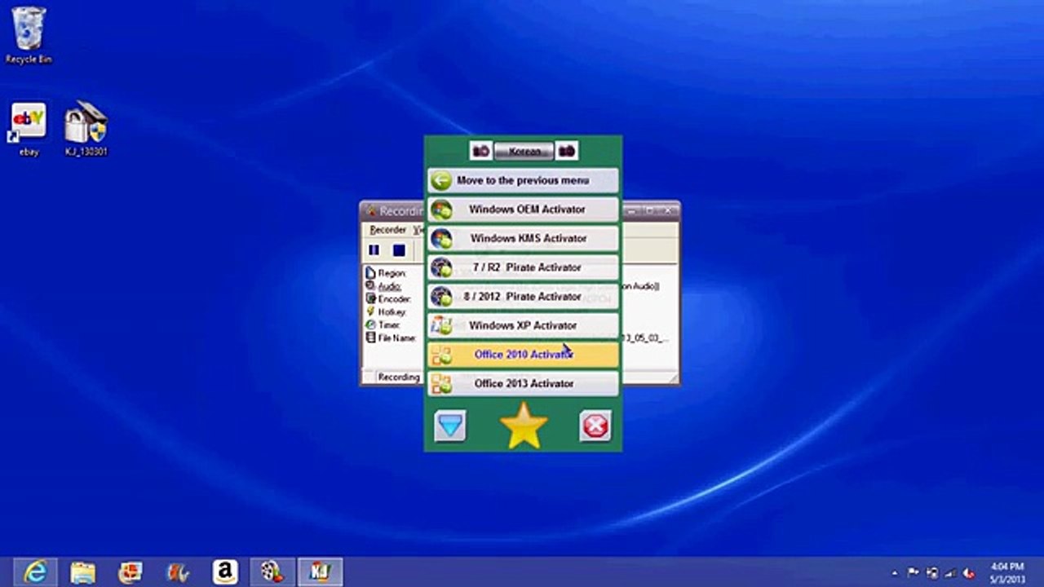This screenshot has width=1044, height=587.
Task: Click pause button in Recording window
Action: [374, 250]
